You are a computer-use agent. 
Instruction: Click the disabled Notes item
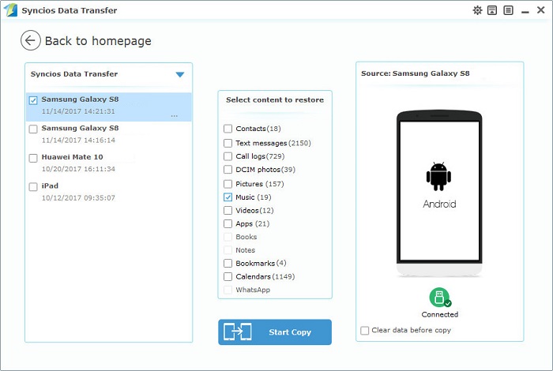tap(246, 250)
